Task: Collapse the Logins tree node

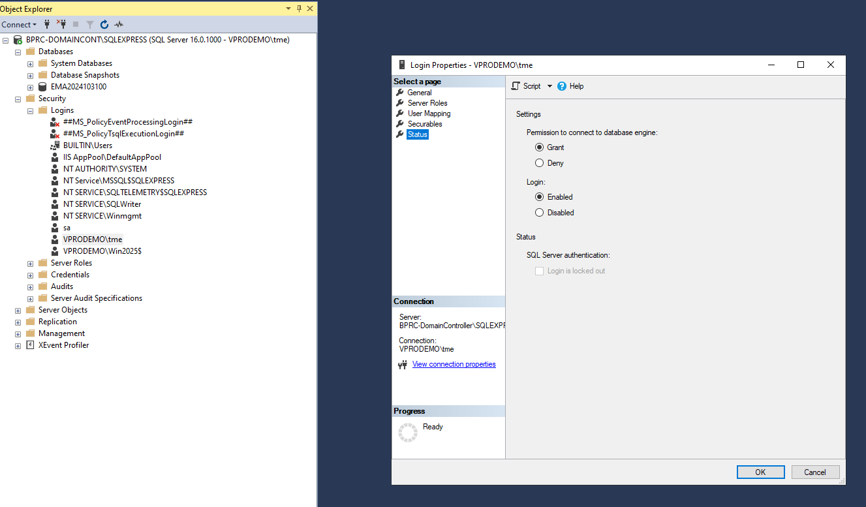Action: coord(30,110)
